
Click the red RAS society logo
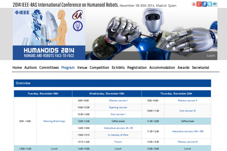(77, 14)
